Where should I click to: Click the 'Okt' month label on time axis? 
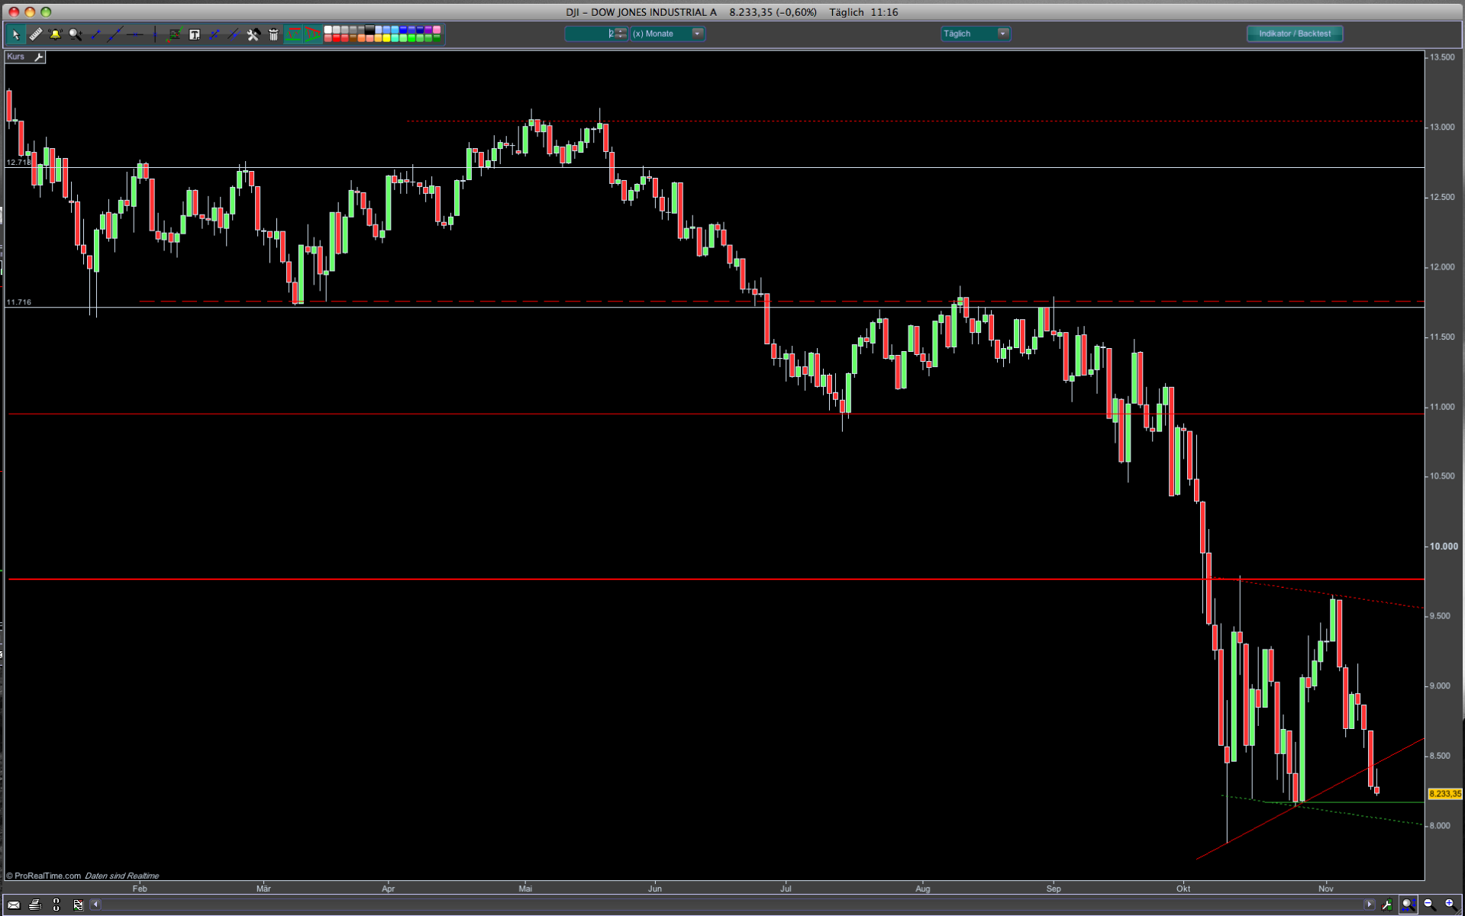tap(1183, 889)
